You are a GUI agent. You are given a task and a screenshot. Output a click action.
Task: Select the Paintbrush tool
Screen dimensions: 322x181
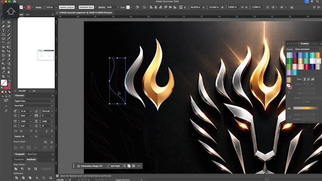point(9,34)
